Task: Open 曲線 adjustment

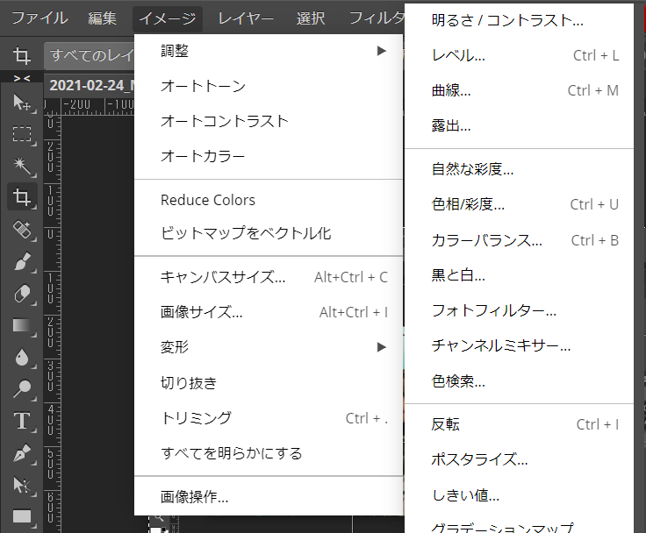Action: (519, 90)
